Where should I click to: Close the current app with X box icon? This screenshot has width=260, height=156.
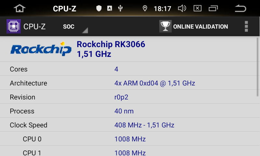(x=198, y=8)
